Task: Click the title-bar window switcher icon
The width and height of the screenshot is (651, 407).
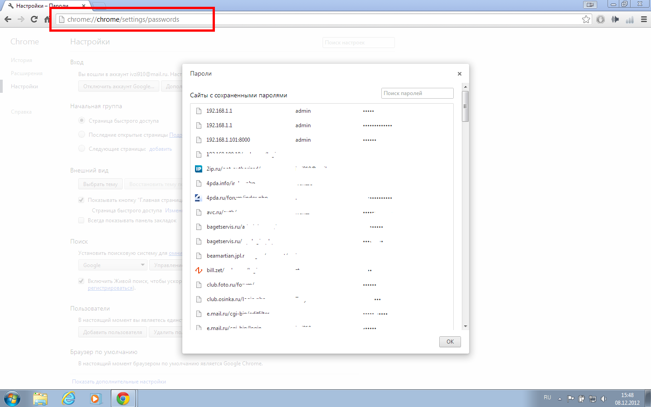Action: (590, 5)
